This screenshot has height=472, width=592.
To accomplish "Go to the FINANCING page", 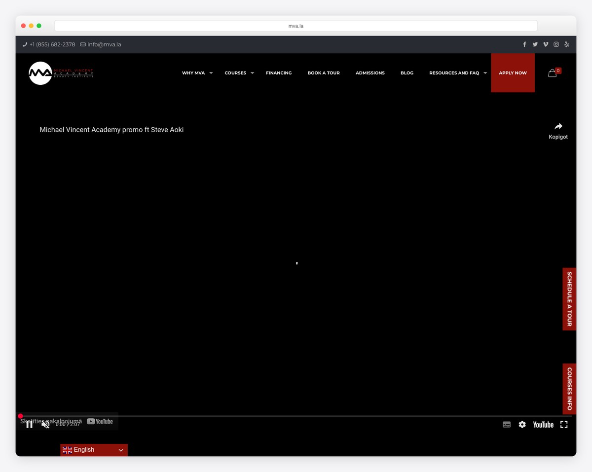I will (279, 73).
